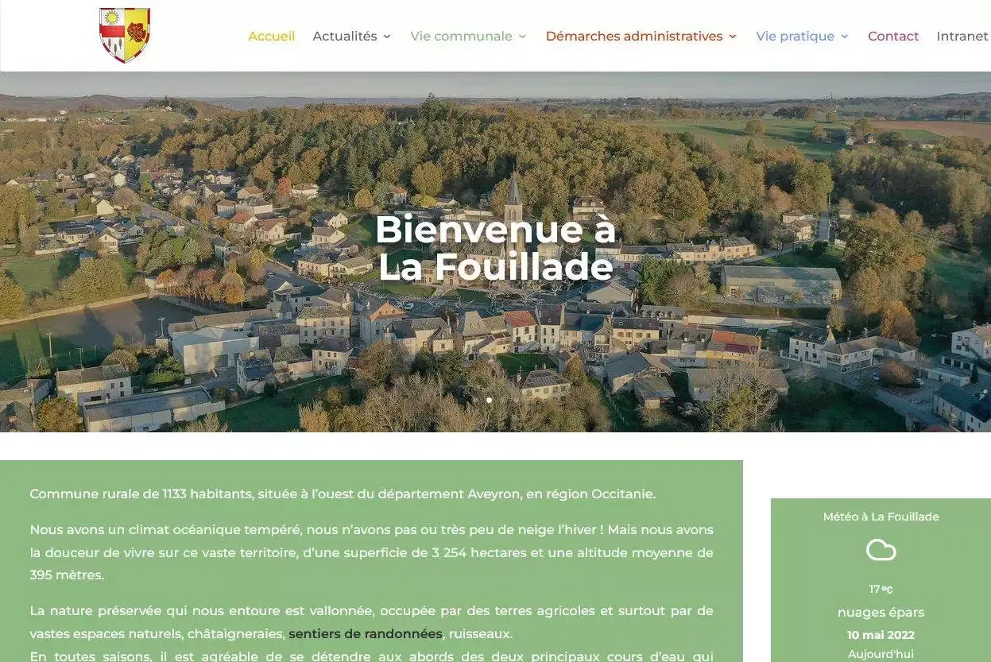This screenshot has height=662, width=991.
Task: Go to the Accueil page
Action: [271, 36]
